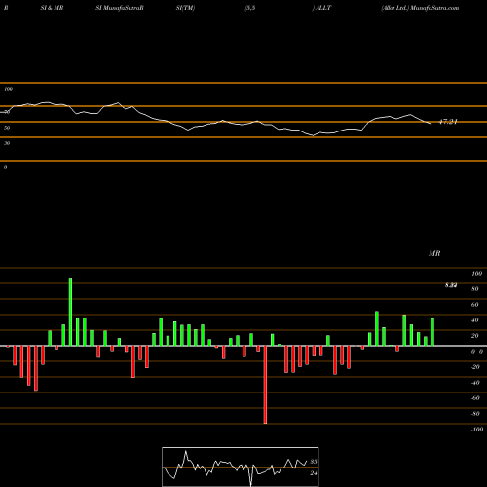Click the tallest green momentum bar
This screenshot has height=487, width=487.
[70, 312]
